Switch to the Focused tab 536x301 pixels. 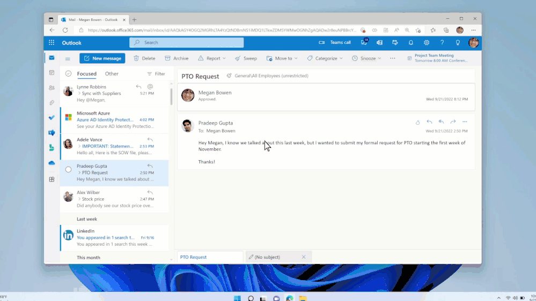pyautogui.click(x=86, y=74)
